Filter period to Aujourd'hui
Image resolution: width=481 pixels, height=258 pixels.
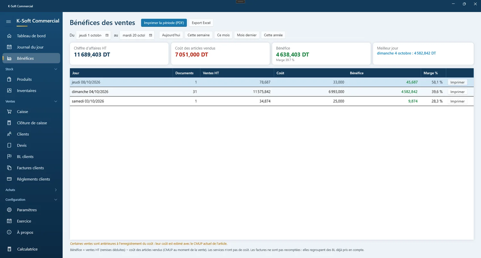171,35
